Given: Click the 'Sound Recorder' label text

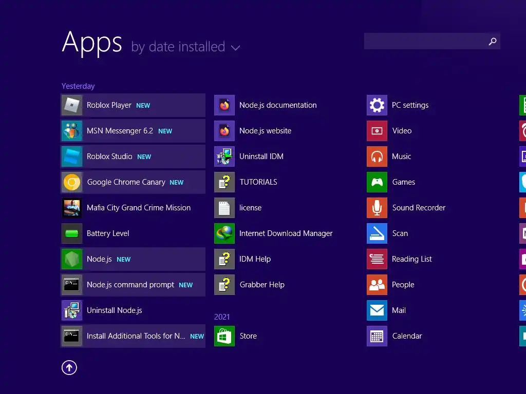Looking at the screenshot, I should point(419,208).
